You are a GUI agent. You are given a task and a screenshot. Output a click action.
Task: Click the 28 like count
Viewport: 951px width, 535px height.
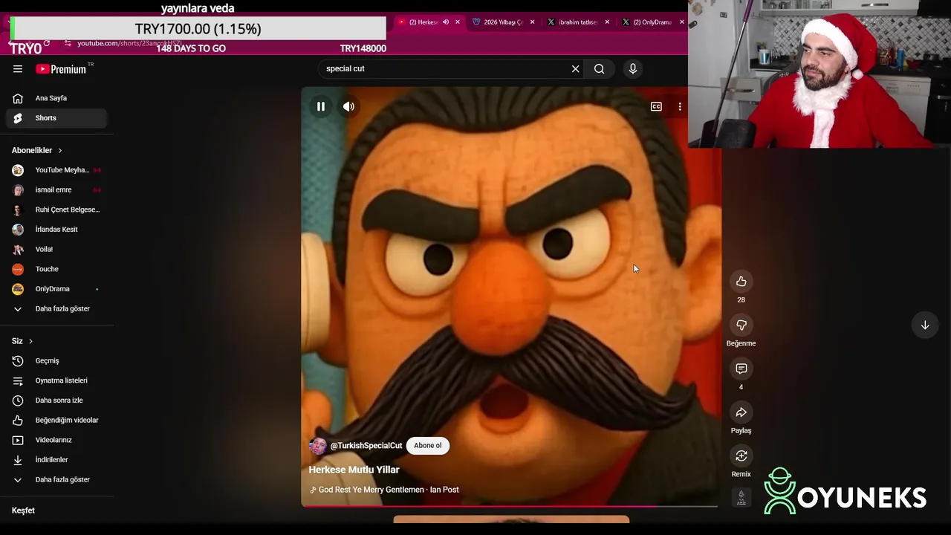741,300
